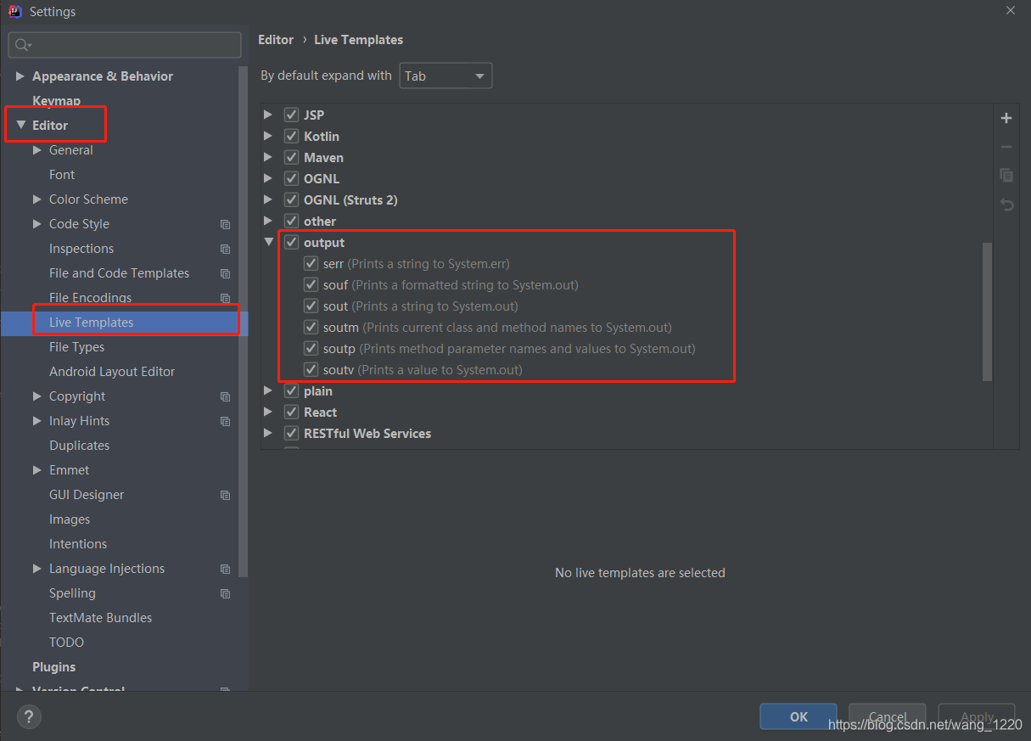This screenshot has width=1031, height=741.
Task: Expand the General node arrow
Action: tap(37, 150)
